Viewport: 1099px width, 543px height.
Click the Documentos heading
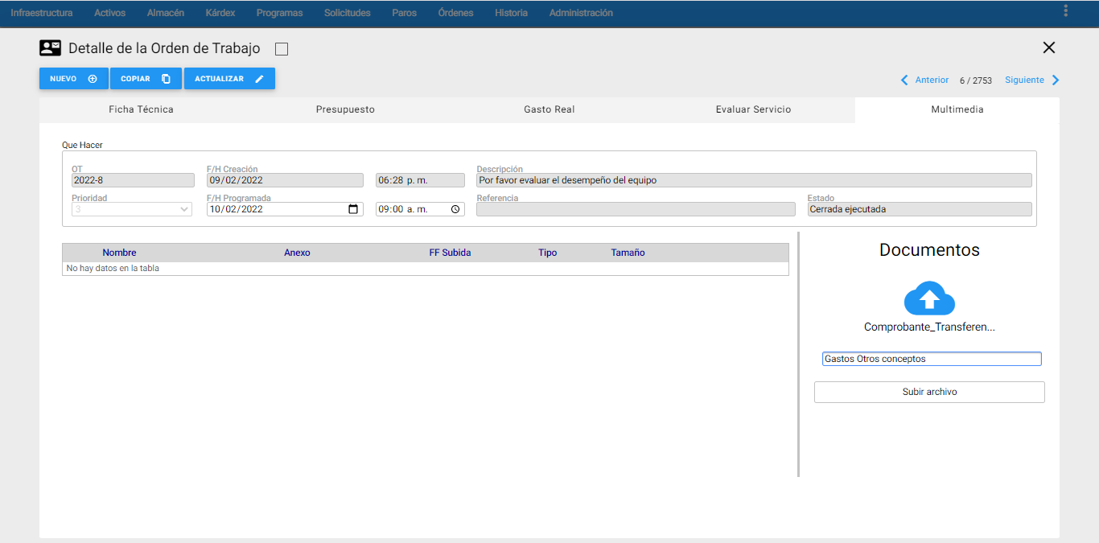click(x=929, y=250)
